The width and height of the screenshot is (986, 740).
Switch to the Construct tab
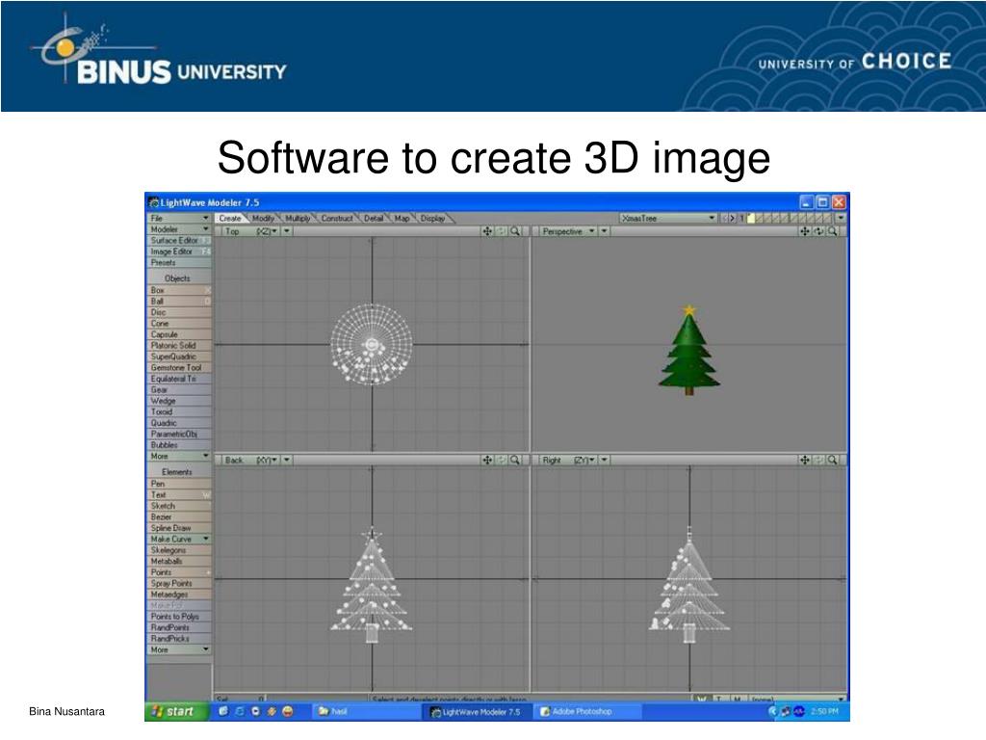[x=337, y=219]
